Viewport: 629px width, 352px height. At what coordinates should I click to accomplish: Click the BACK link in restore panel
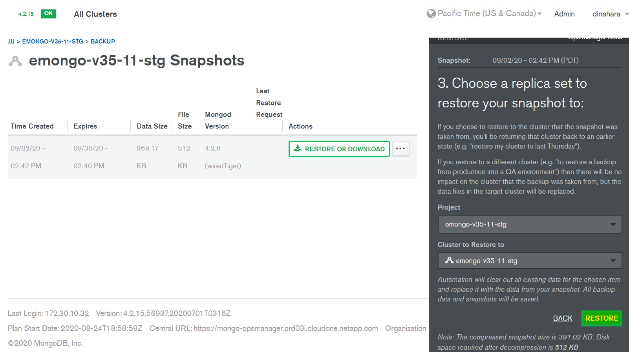562,318
